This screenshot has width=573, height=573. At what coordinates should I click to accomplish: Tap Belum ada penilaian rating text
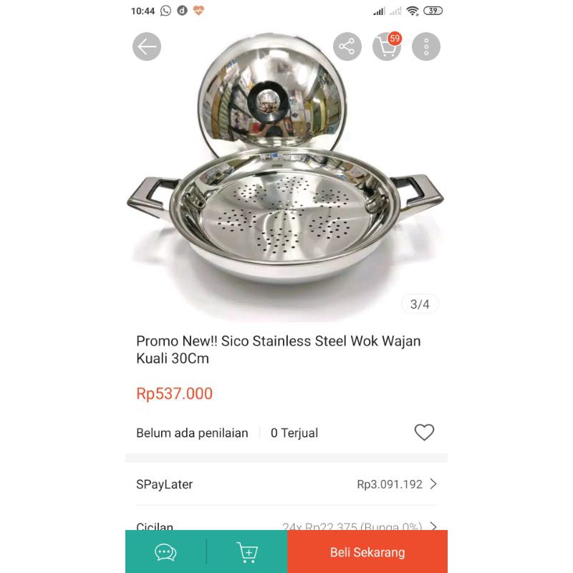click(x=192, y=433)
